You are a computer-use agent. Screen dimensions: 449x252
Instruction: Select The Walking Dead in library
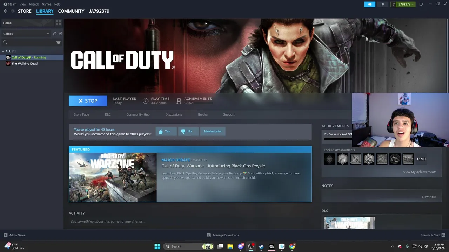[x=25, y=63]
